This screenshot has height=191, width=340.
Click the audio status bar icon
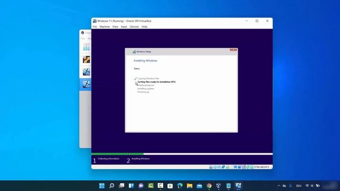219,167
